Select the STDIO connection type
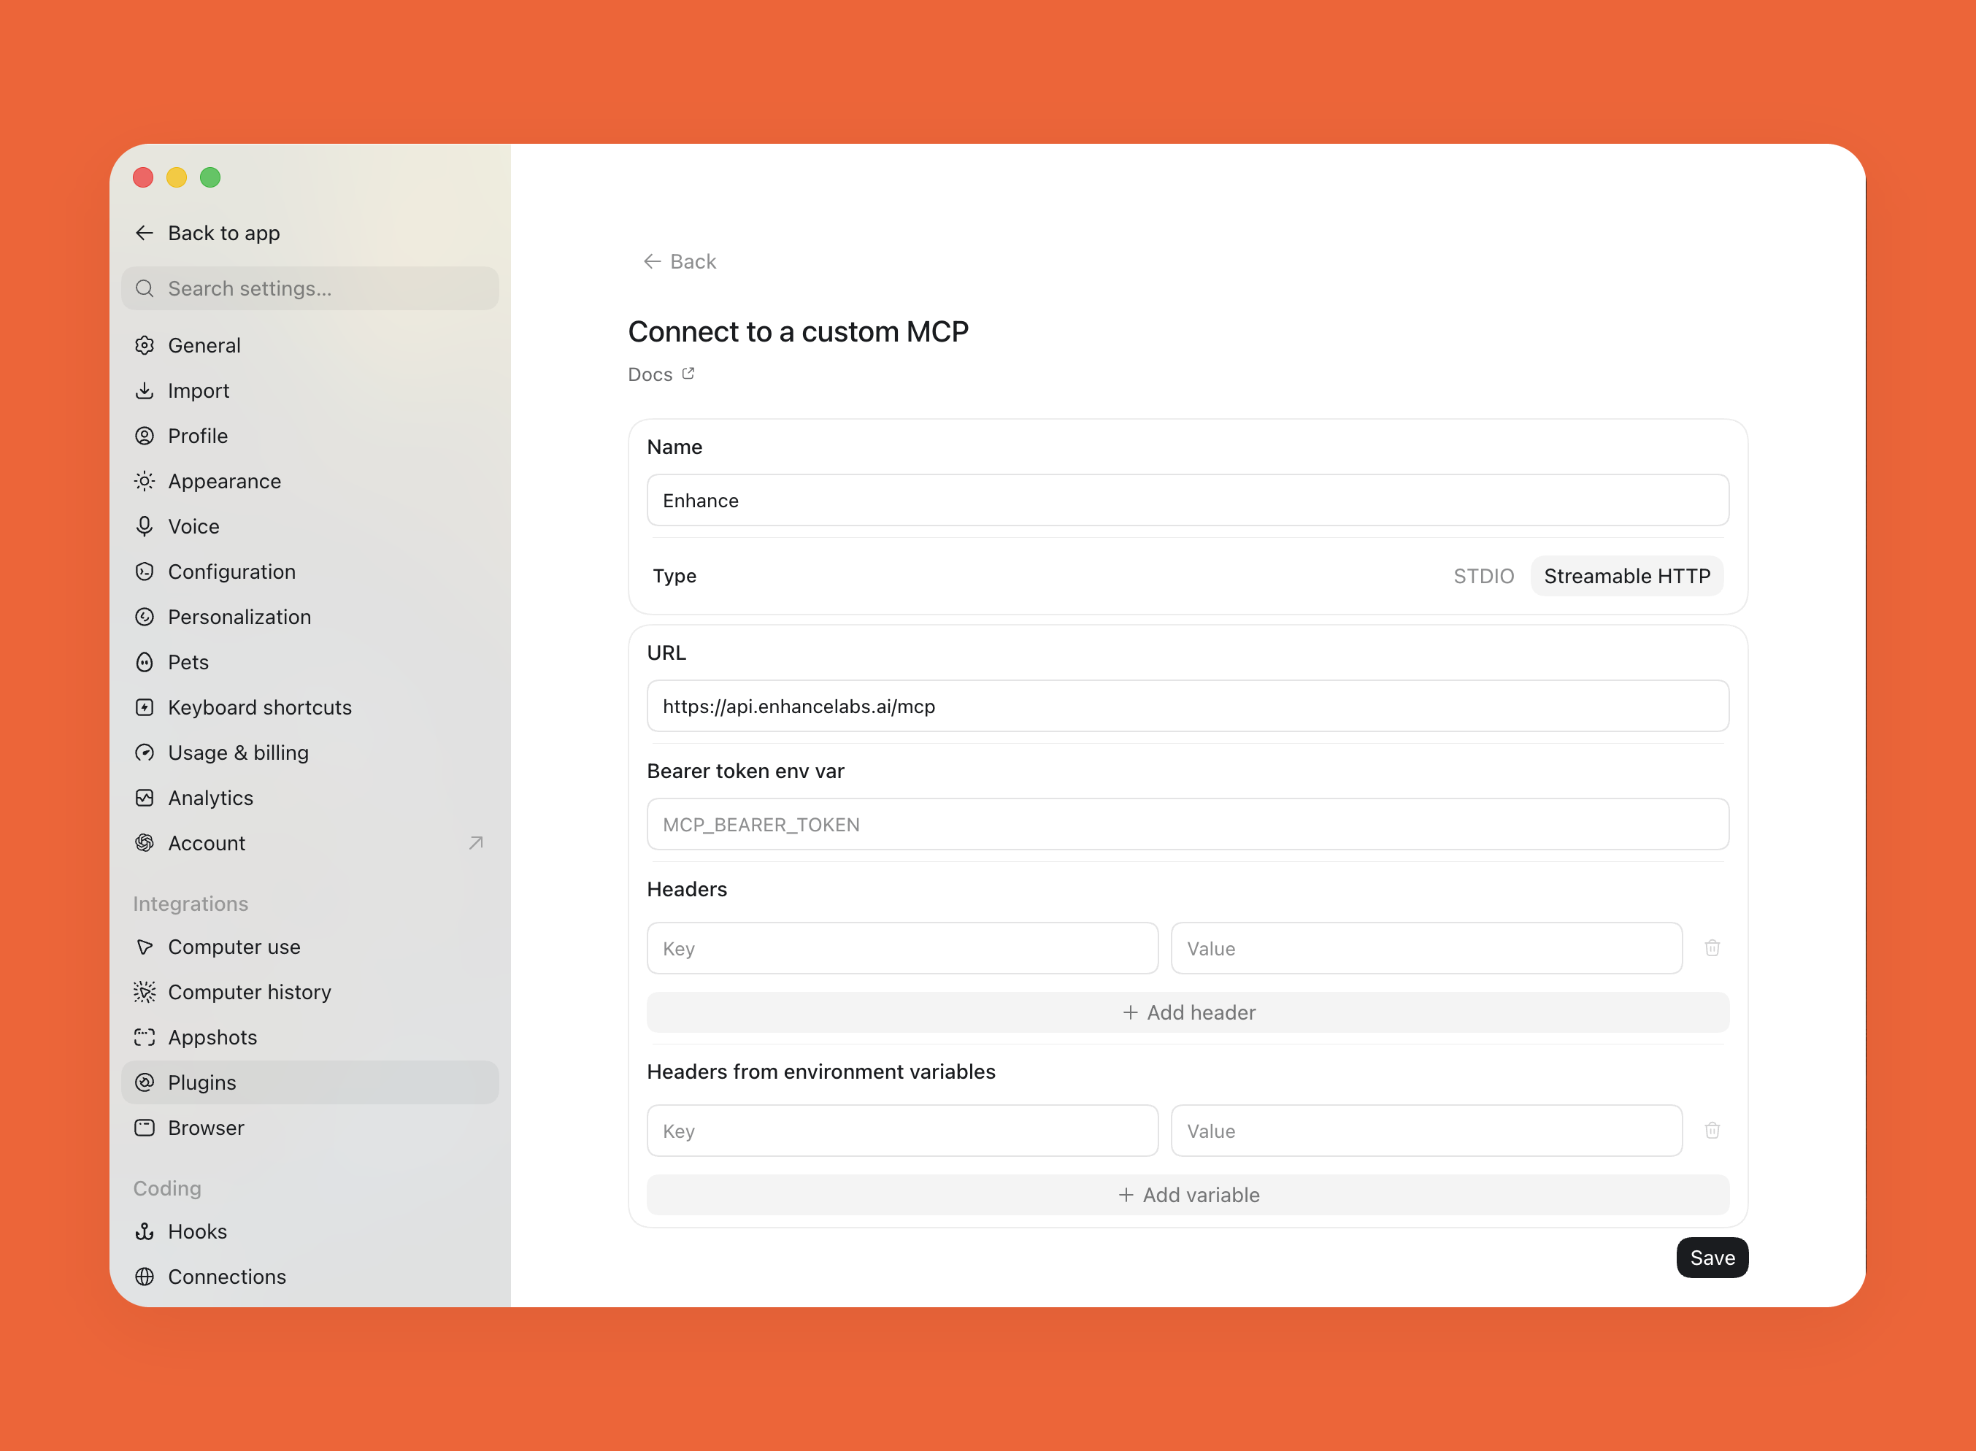This screenshot has height=1451, width=1976. (x=1483, y=576)
